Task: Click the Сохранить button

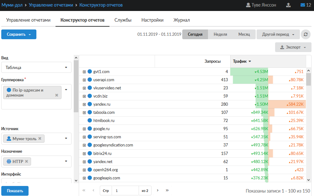Action: coord(19,34)
